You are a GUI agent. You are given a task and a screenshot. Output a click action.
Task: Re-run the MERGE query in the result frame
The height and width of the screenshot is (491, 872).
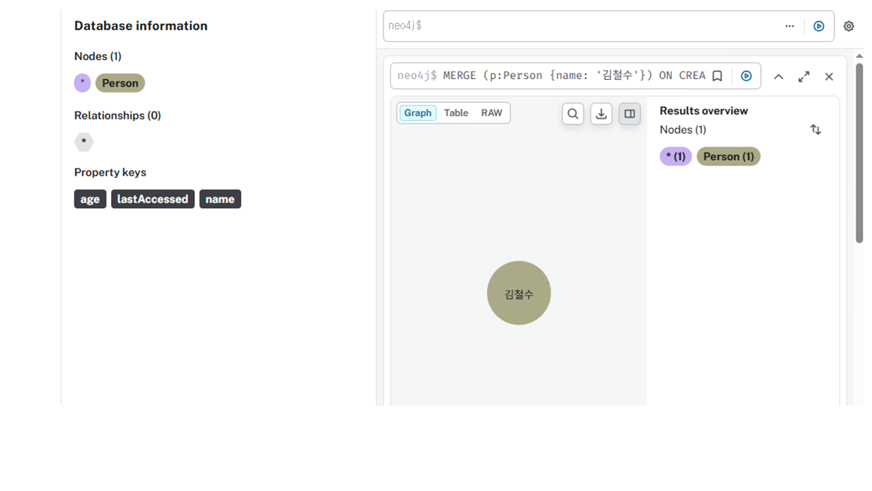747,76
